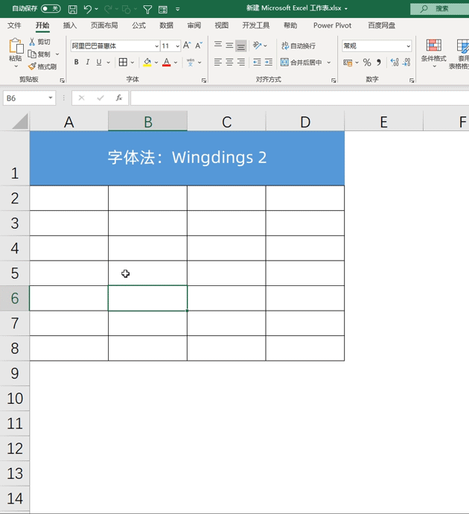The height and width of the screenshot is (514, 469).
Task: Switch to the 公式 (Formulas) tab
Action: pyautogui.click(x=139, y=25)
